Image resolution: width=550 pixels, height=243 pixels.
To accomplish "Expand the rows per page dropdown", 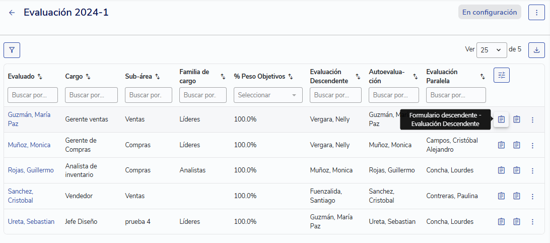I will (492, 50).
